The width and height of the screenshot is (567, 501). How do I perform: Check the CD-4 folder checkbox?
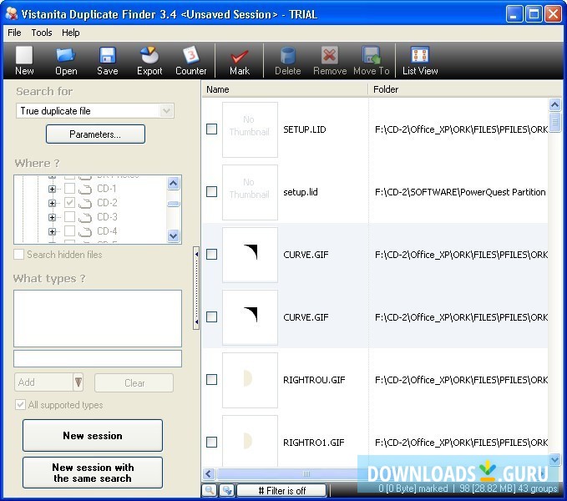69,230
